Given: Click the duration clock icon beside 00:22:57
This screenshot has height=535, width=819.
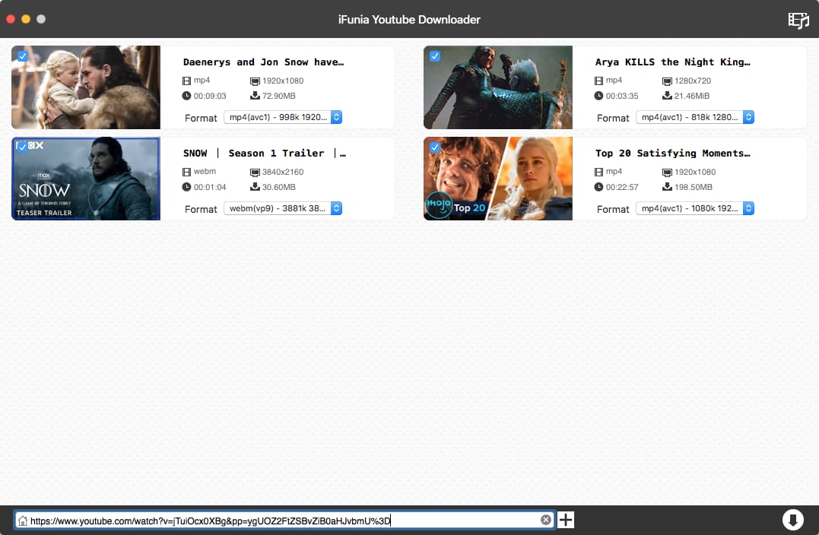Looking at the screenshot, I should point(598,187).
